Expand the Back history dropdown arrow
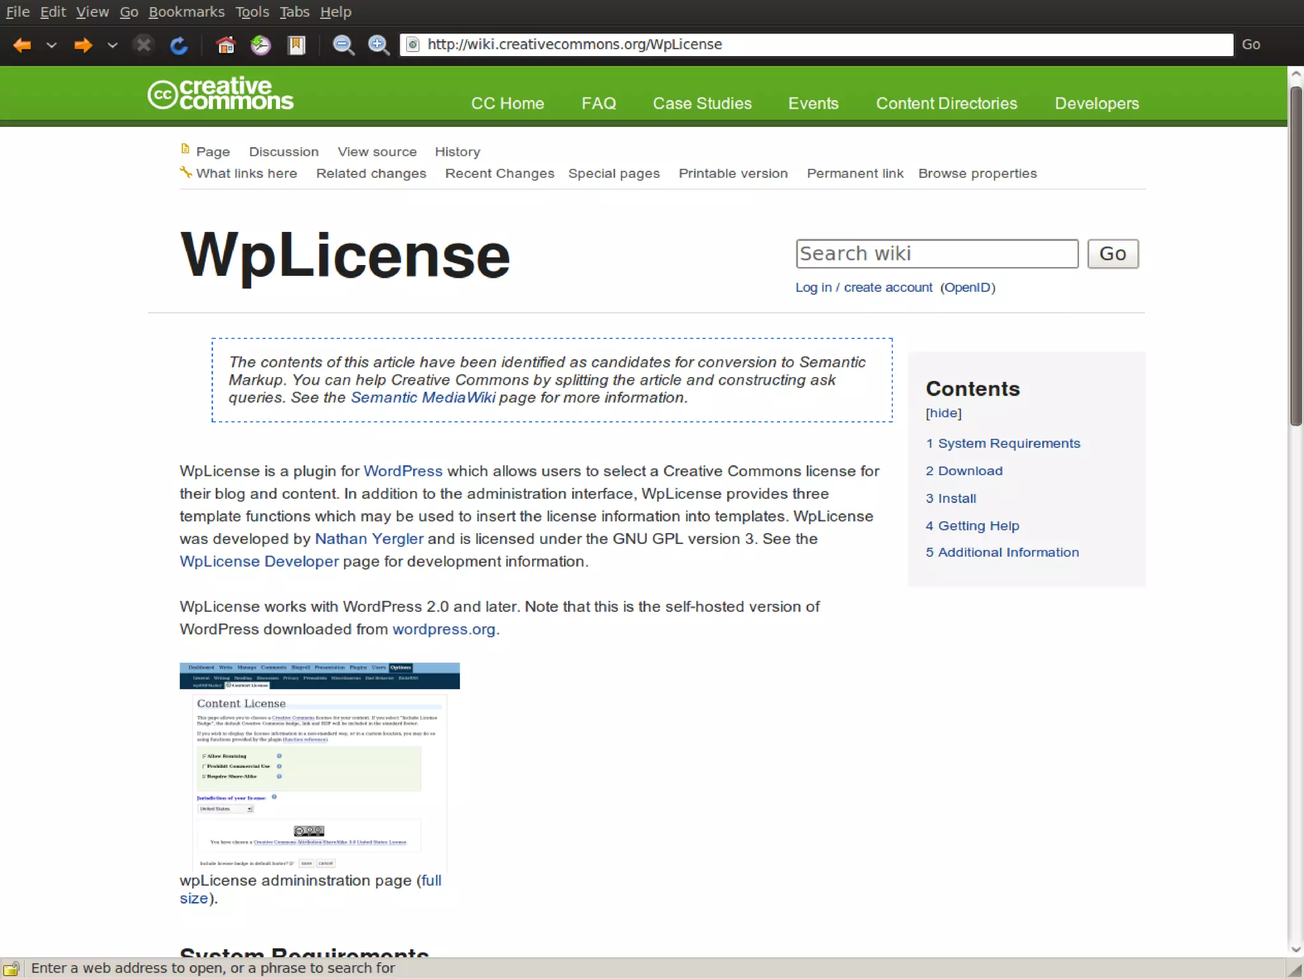1304x979 pixels. 52,45
